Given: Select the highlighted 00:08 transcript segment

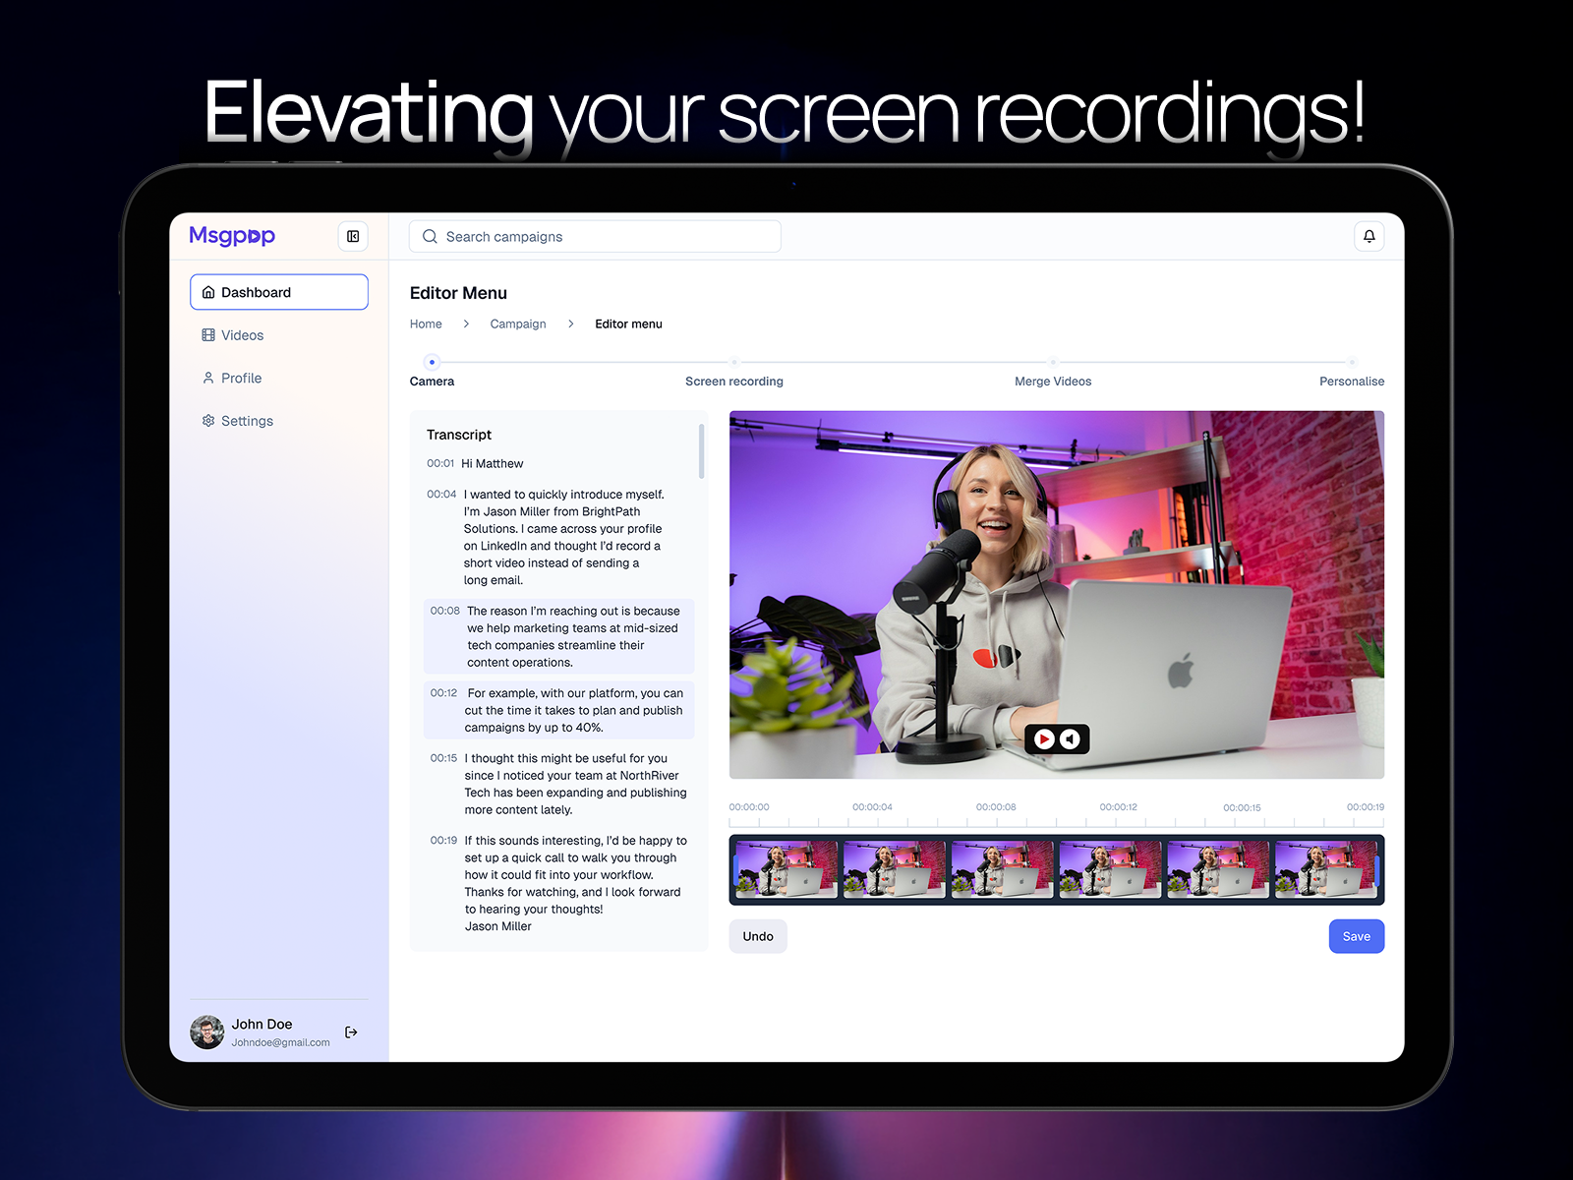Looking at the screenshot, I should 558,636.
